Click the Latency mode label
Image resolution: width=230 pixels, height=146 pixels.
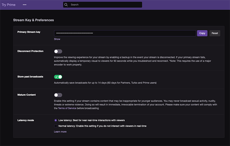tap(26, 120)
